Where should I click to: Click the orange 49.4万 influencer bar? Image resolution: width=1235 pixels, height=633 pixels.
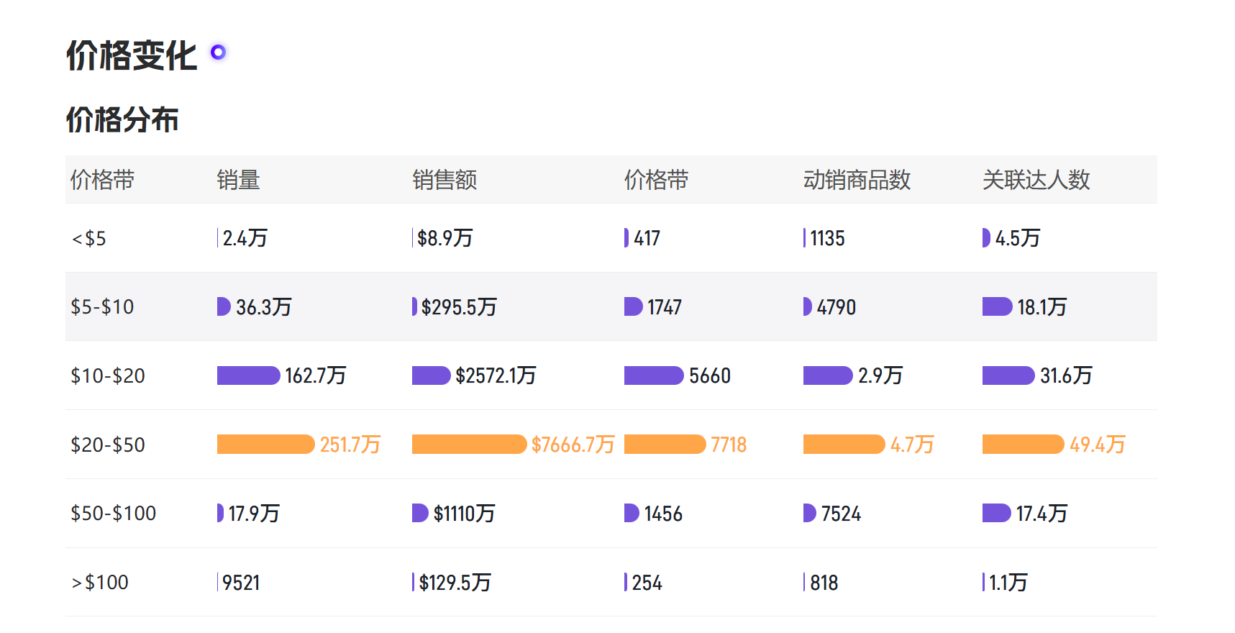pos(1023,445)
